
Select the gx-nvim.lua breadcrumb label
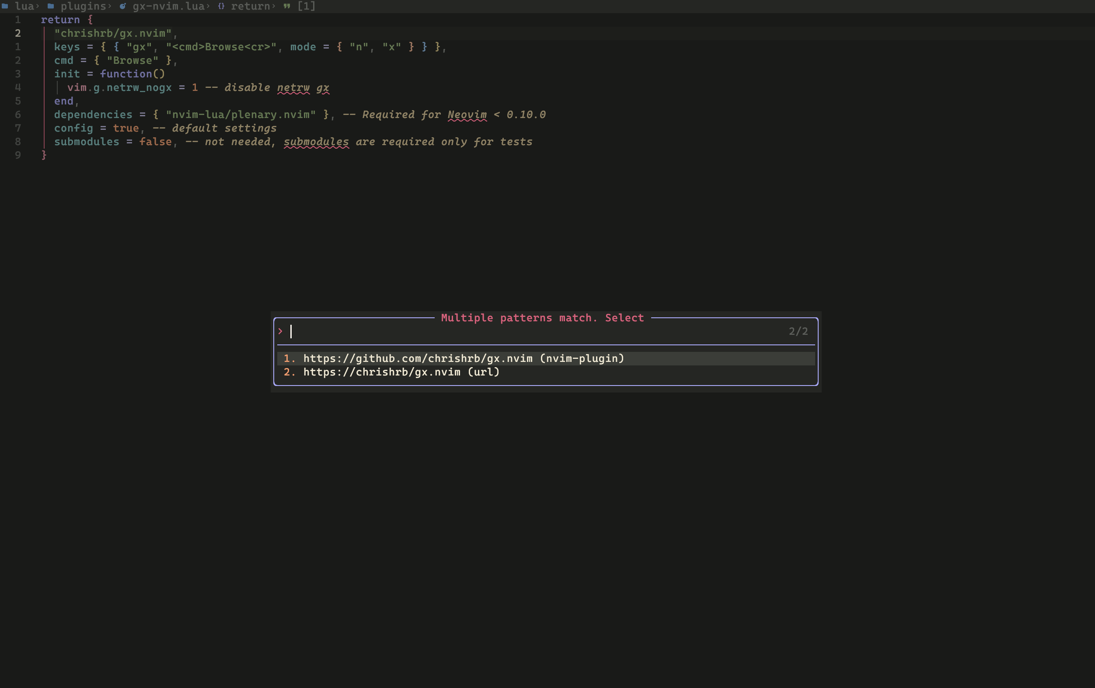pos(169,6)
